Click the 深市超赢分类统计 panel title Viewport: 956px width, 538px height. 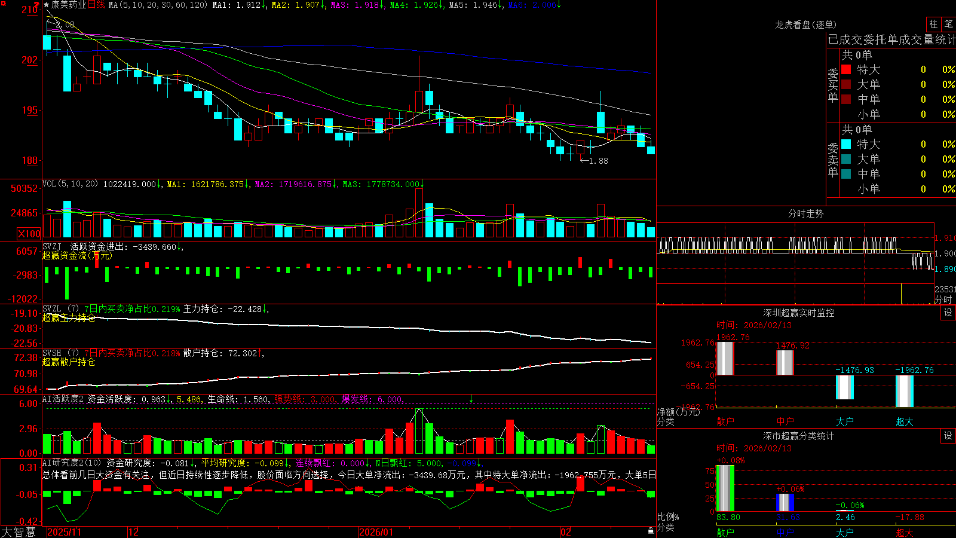pyautogui.click(x=799, y=436)
